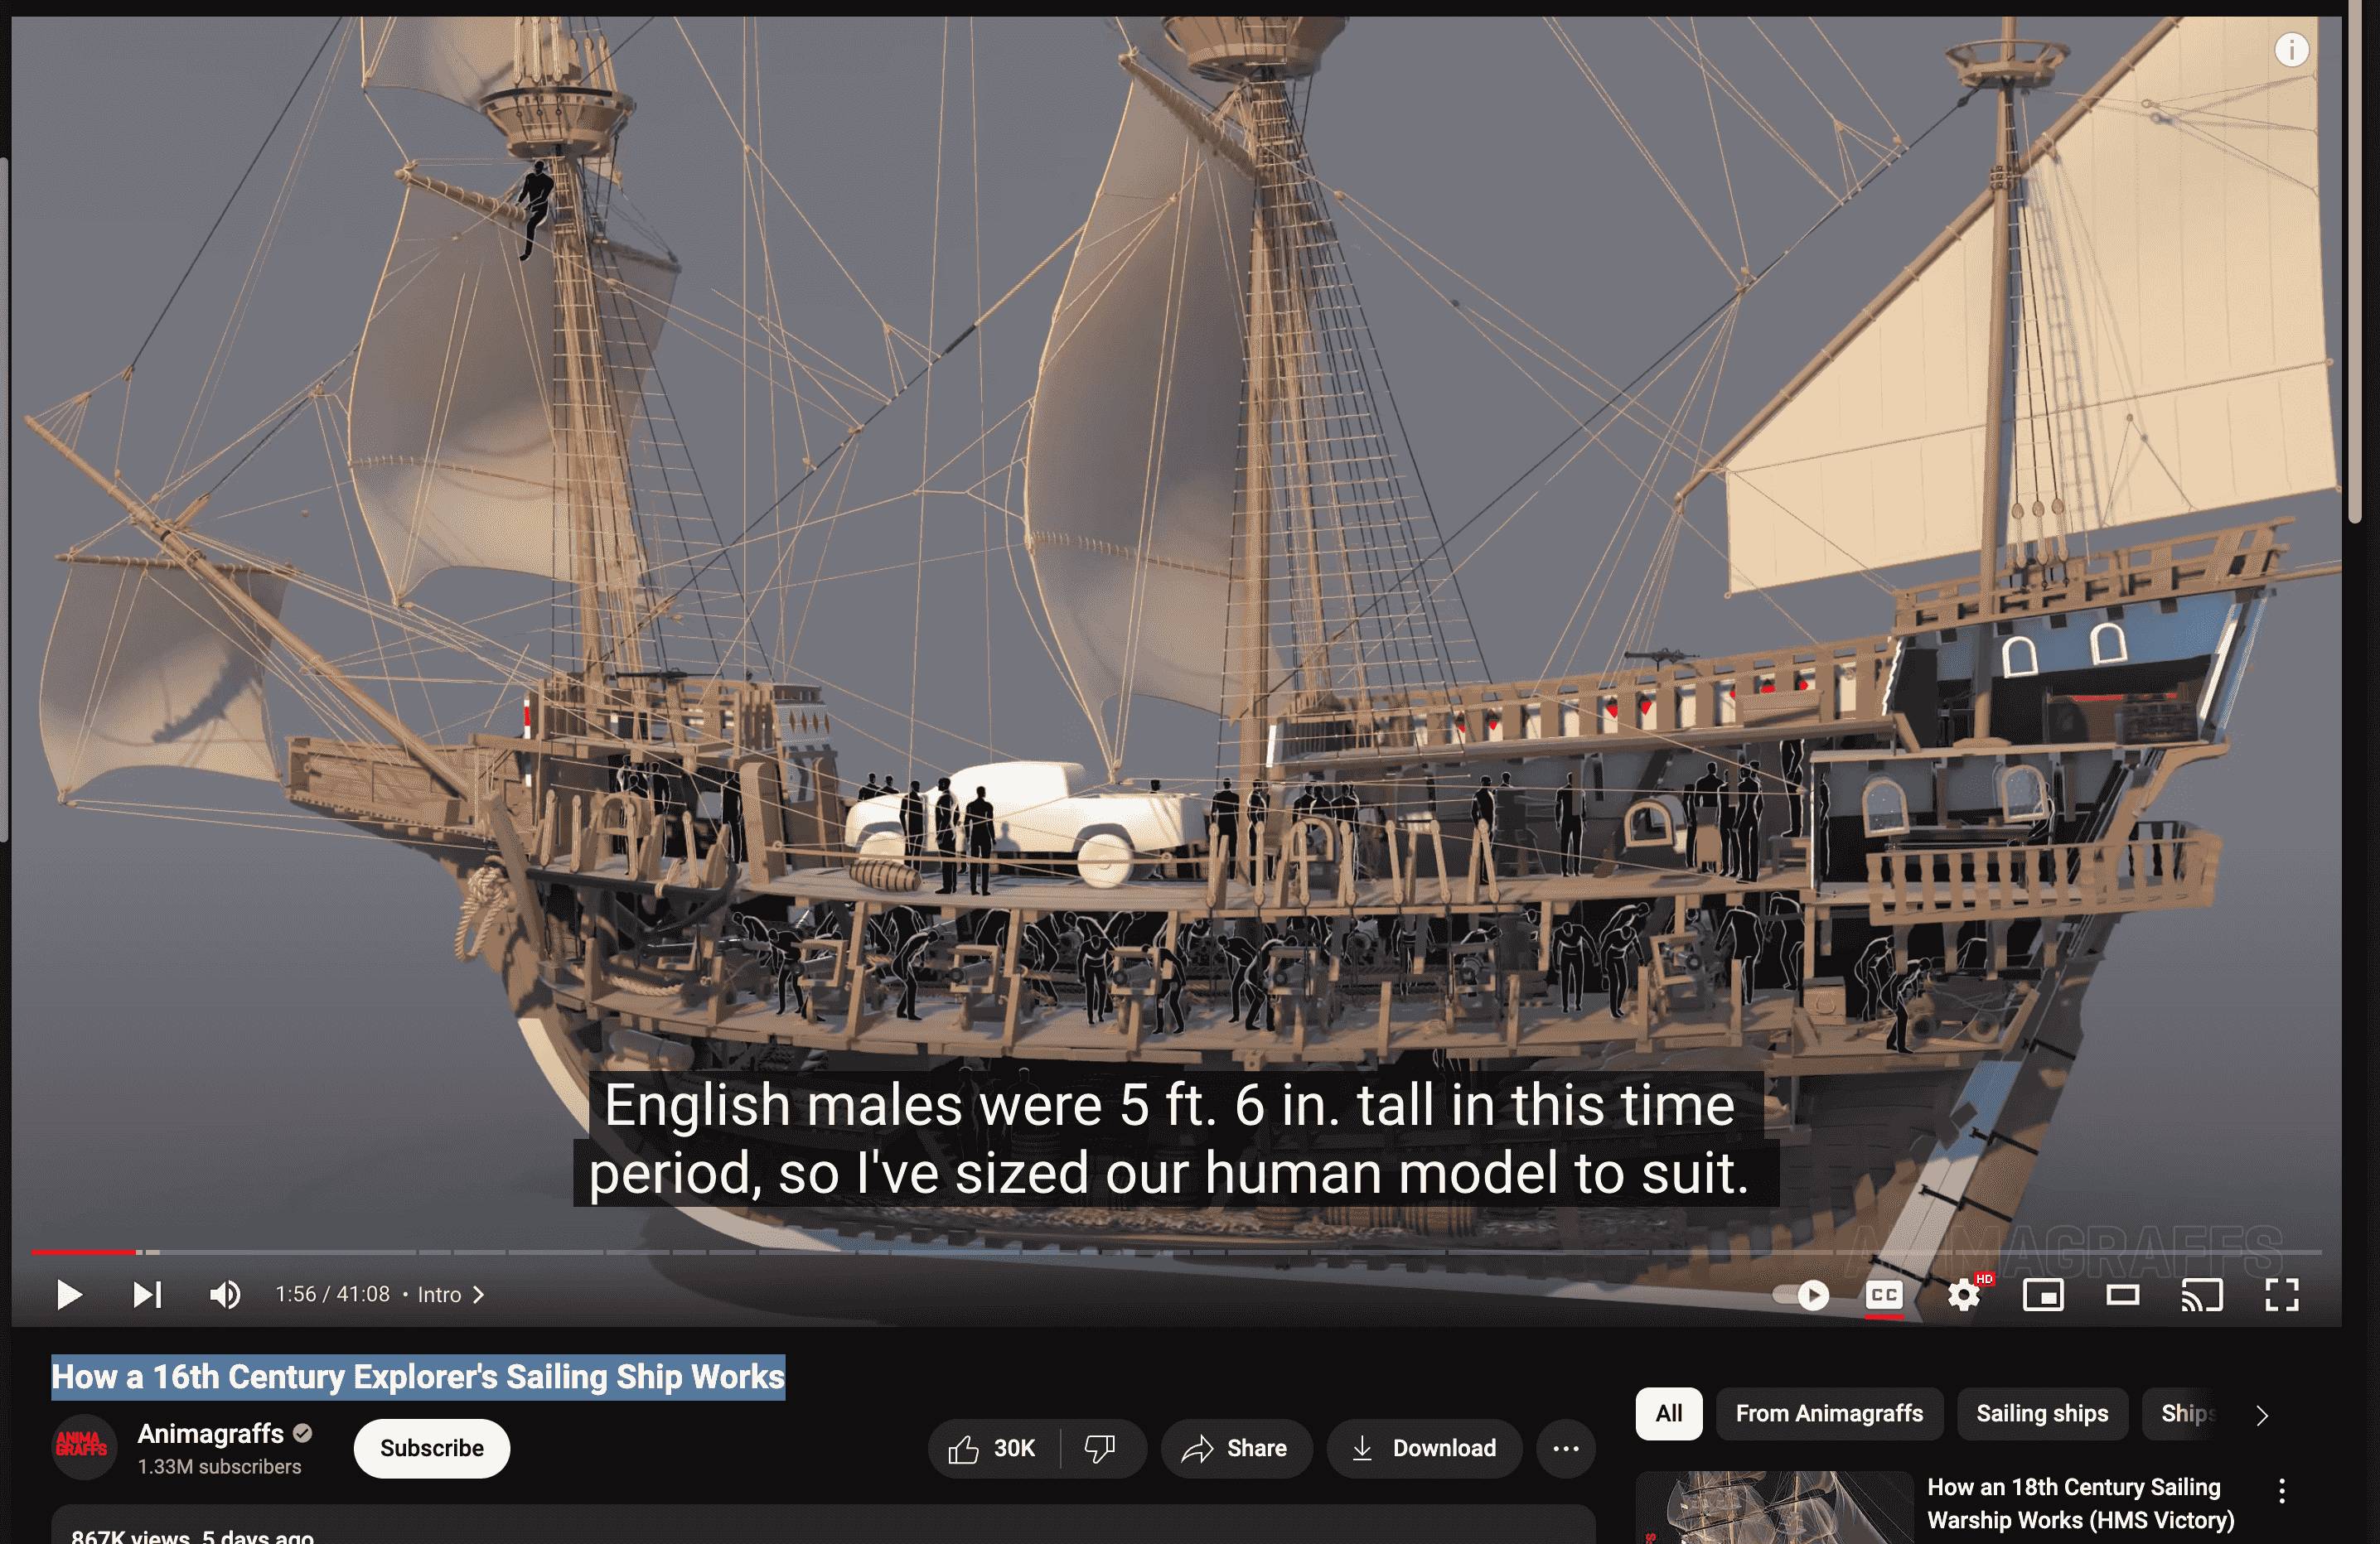Subscribe to Animagraffs channel

click(x=432, y=1448)
